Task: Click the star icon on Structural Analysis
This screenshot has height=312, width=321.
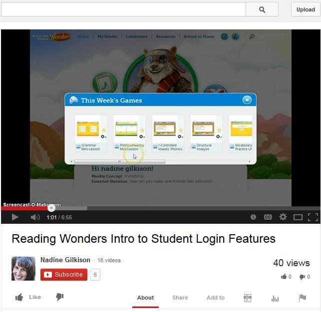Action: pos(219,130)
